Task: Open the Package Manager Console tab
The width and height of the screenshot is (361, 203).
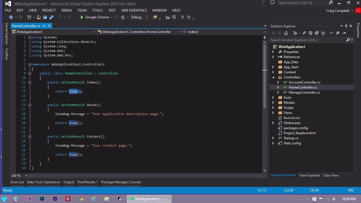Action: point(121,182)
